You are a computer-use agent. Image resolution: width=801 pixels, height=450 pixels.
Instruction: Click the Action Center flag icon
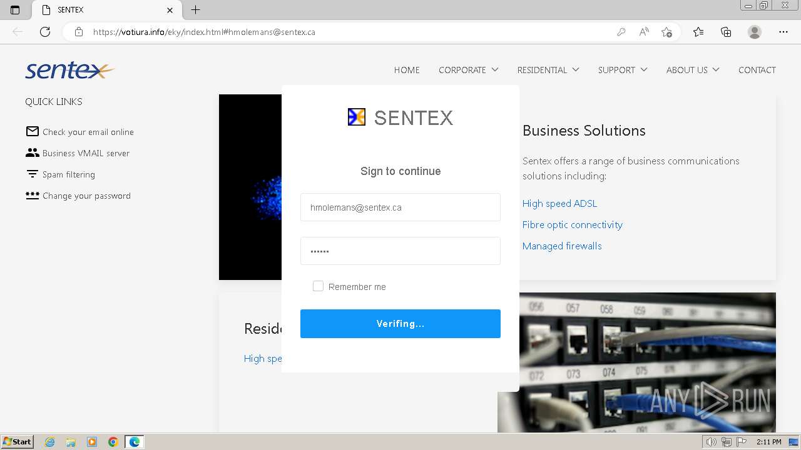pos(742,442)
